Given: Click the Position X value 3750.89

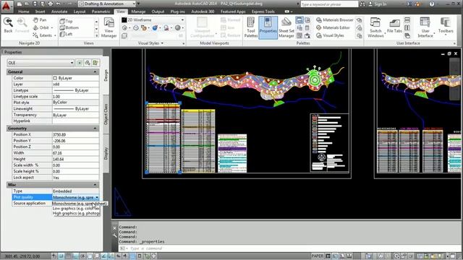Looking at the screenshot, I should pyautogui.click(x=75, y=134).
